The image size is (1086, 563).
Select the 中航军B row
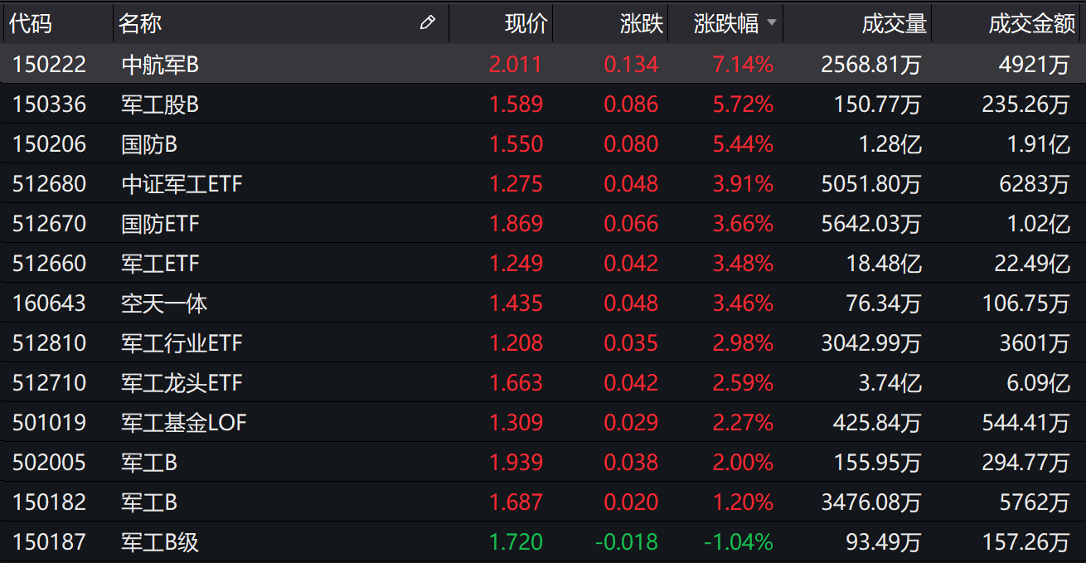pos(160,65)
